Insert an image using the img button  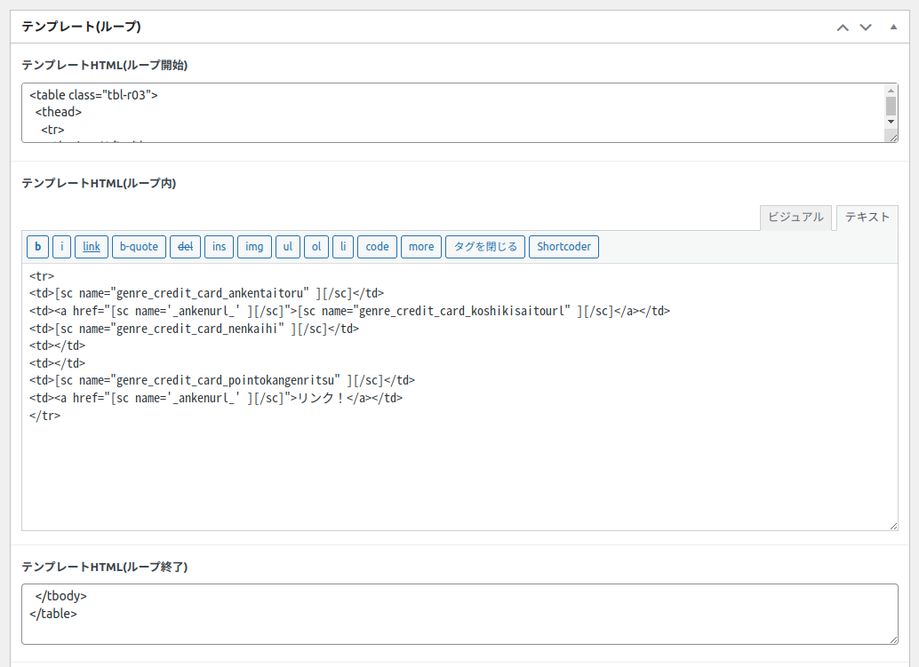[254, 247]
